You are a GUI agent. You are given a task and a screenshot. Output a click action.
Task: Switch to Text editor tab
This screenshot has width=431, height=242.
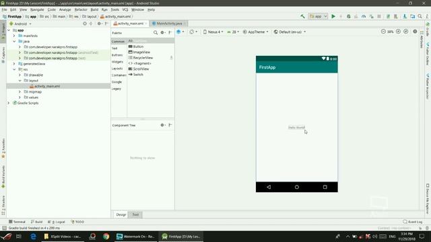point(135,214)
